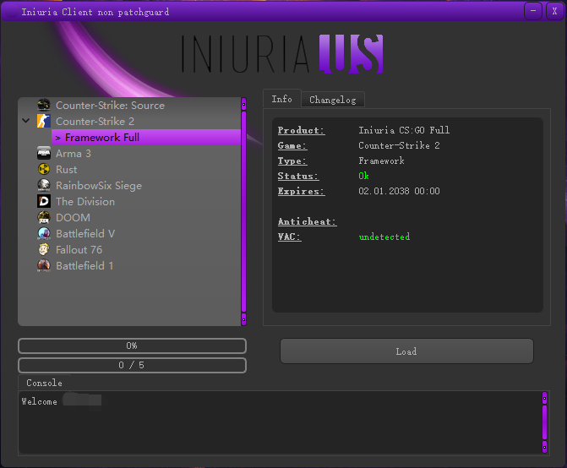Click the Console panel scrollbar

point(544,422)
